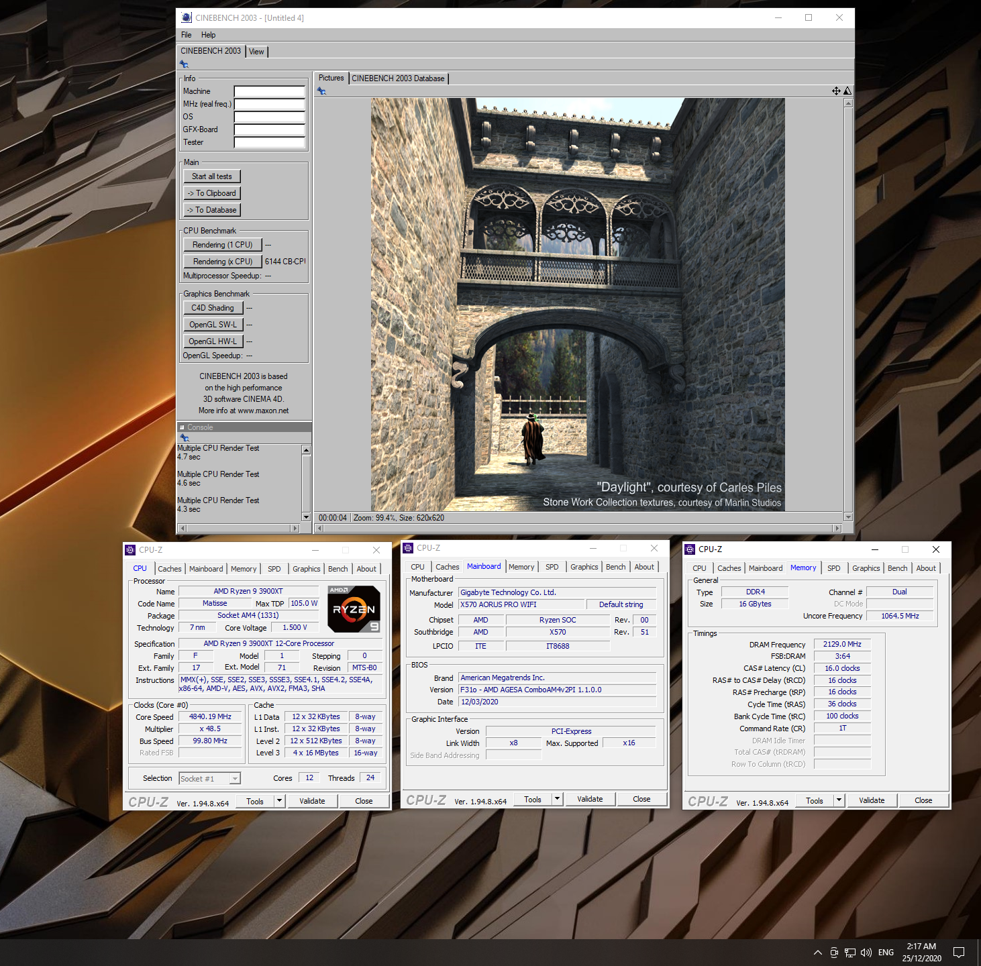Click Close button in CPU-Z Mainboard window
The image size is (981, 966).
coord(641,799)
